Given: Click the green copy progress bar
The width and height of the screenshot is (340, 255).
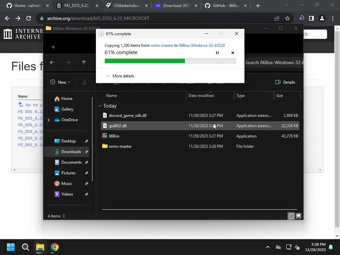Looking at the screenshot, I should (x=170, y=61).
